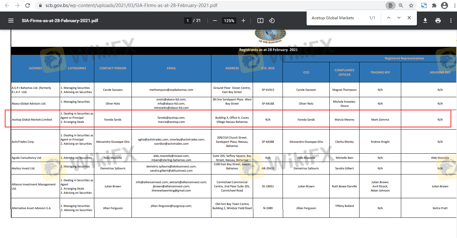This screenshot has width=457, height=238.
Task: Click advising rep Keitra Pratt
Action: [440, 208]
